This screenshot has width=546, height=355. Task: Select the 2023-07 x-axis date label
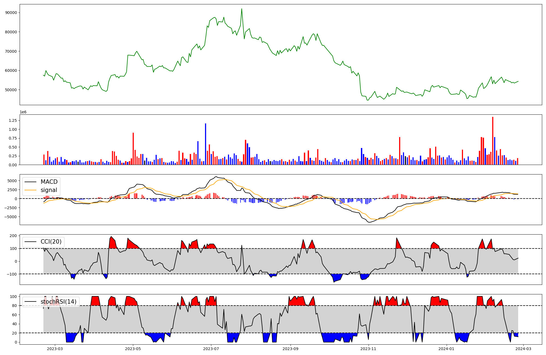coord(211,349)
